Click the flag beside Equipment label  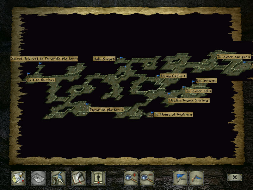coord(193,82)
